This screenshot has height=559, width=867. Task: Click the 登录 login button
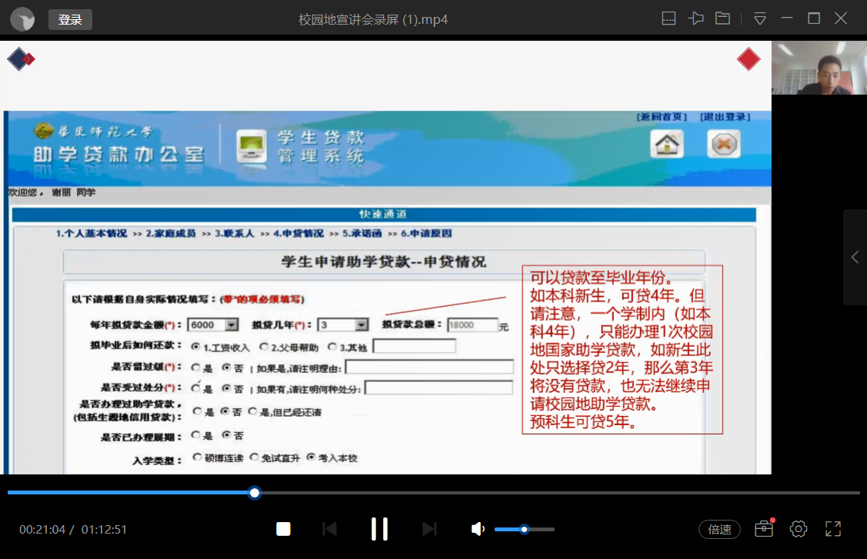(70, 19)
